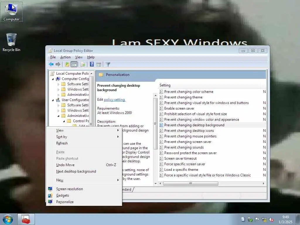Click the taskbar clock showing 9:49

coord(285,219)
